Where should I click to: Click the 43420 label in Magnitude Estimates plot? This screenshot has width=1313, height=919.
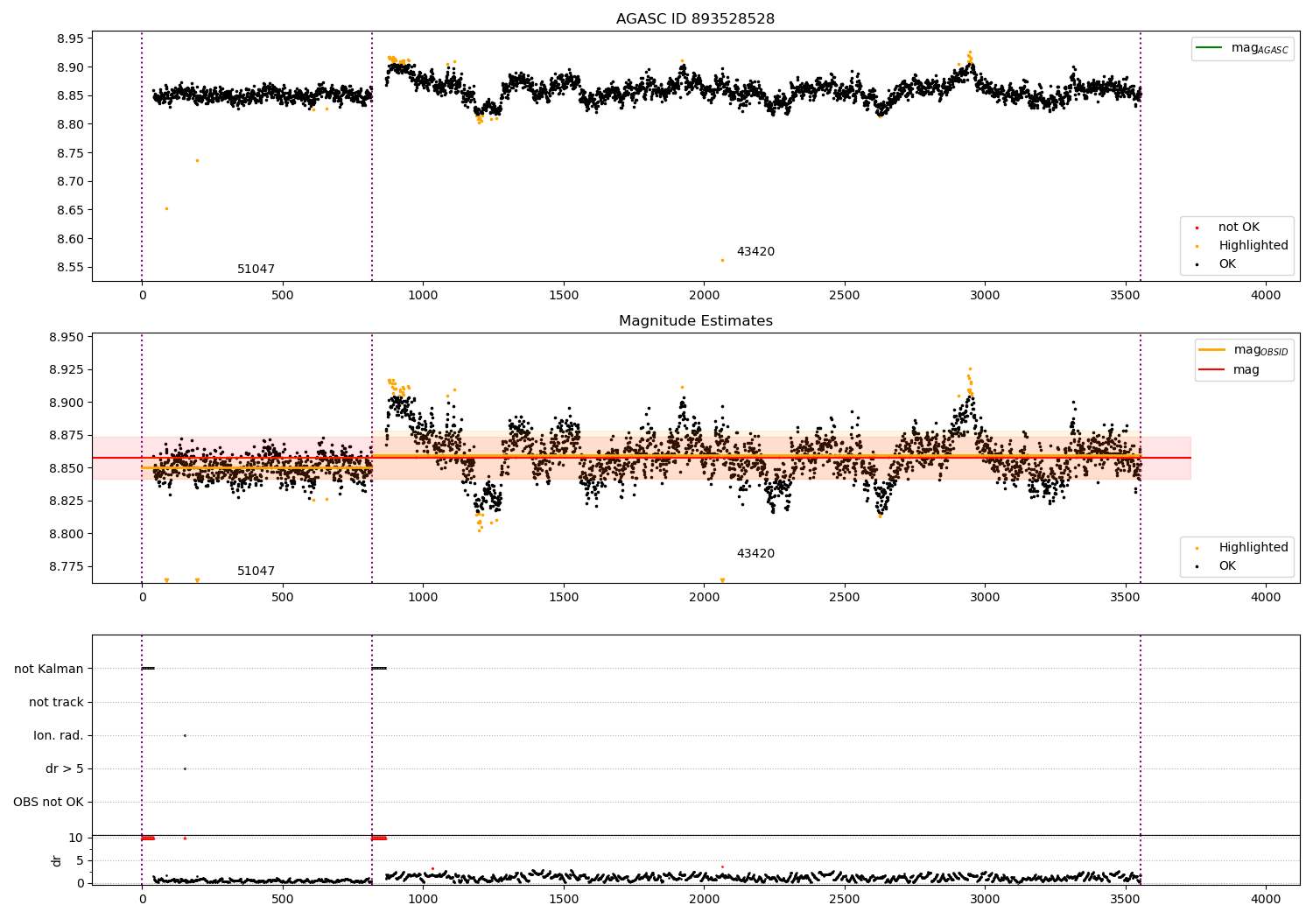(x=755, y=554)
